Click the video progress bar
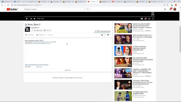The image size is (181, 102). 90,17
